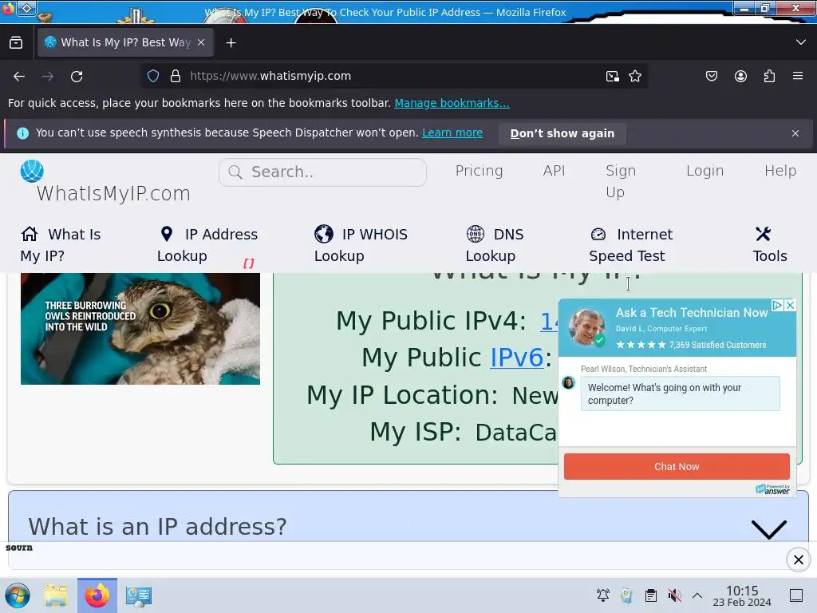The height and width of the screenshot is (613, 817).
Task: Click the welcome chat message box
Action: (x=680, y=394)
